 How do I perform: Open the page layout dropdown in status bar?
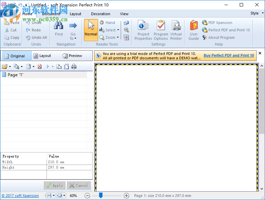54,196
